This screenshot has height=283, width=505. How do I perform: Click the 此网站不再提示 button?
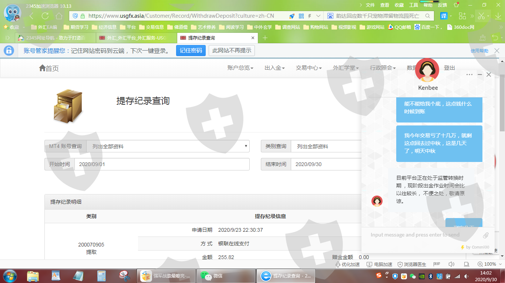(232, 51)
